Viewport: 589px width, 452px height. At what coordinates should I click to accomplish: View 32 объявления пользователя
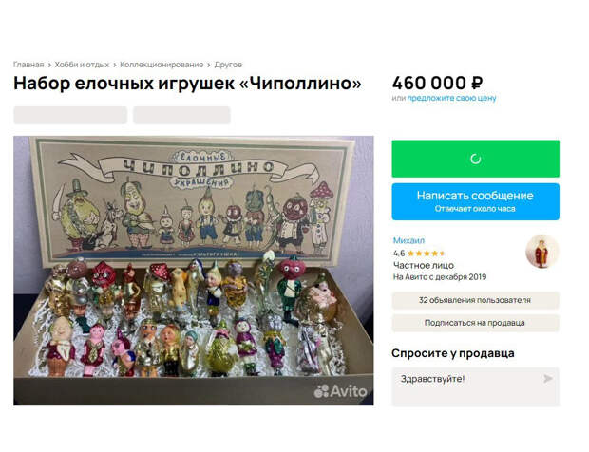(x=476, y=300)
